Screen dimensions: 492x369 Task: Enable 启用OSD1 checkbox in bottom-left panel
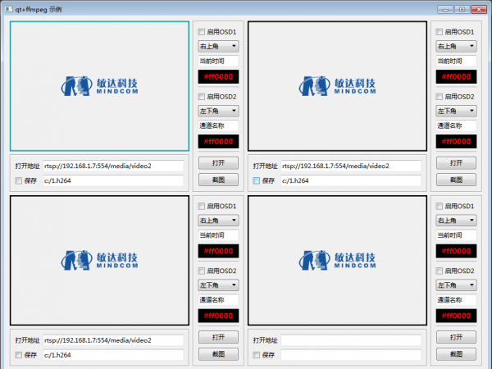tap(202, 207)
